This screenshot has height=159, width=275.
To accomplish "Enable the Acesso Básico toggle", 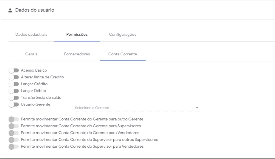I will tap(14, 70).
